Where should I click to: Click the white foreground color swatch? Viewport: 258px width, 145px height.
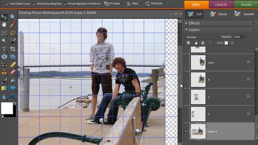[x=7, y=108]
